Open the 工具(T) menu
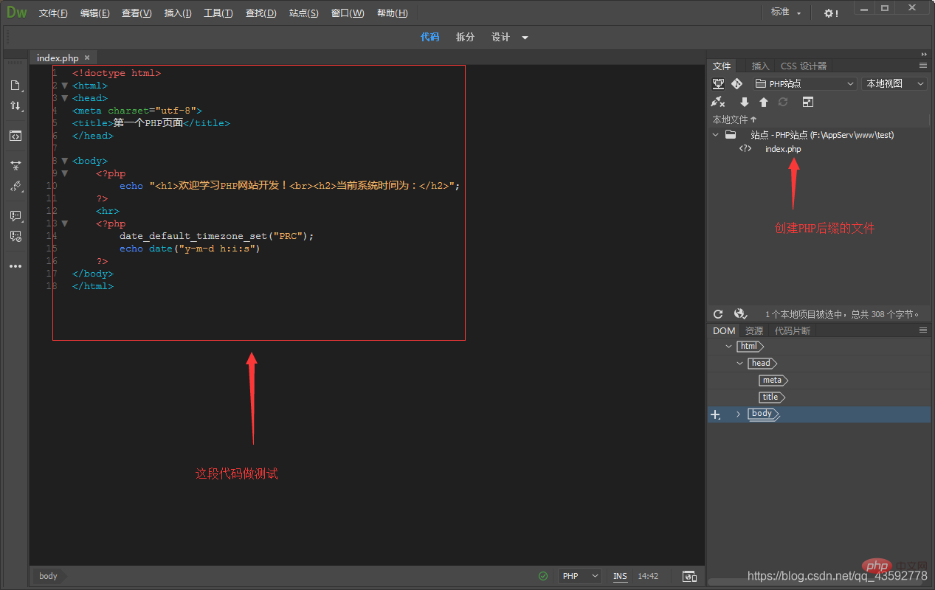 218,13
